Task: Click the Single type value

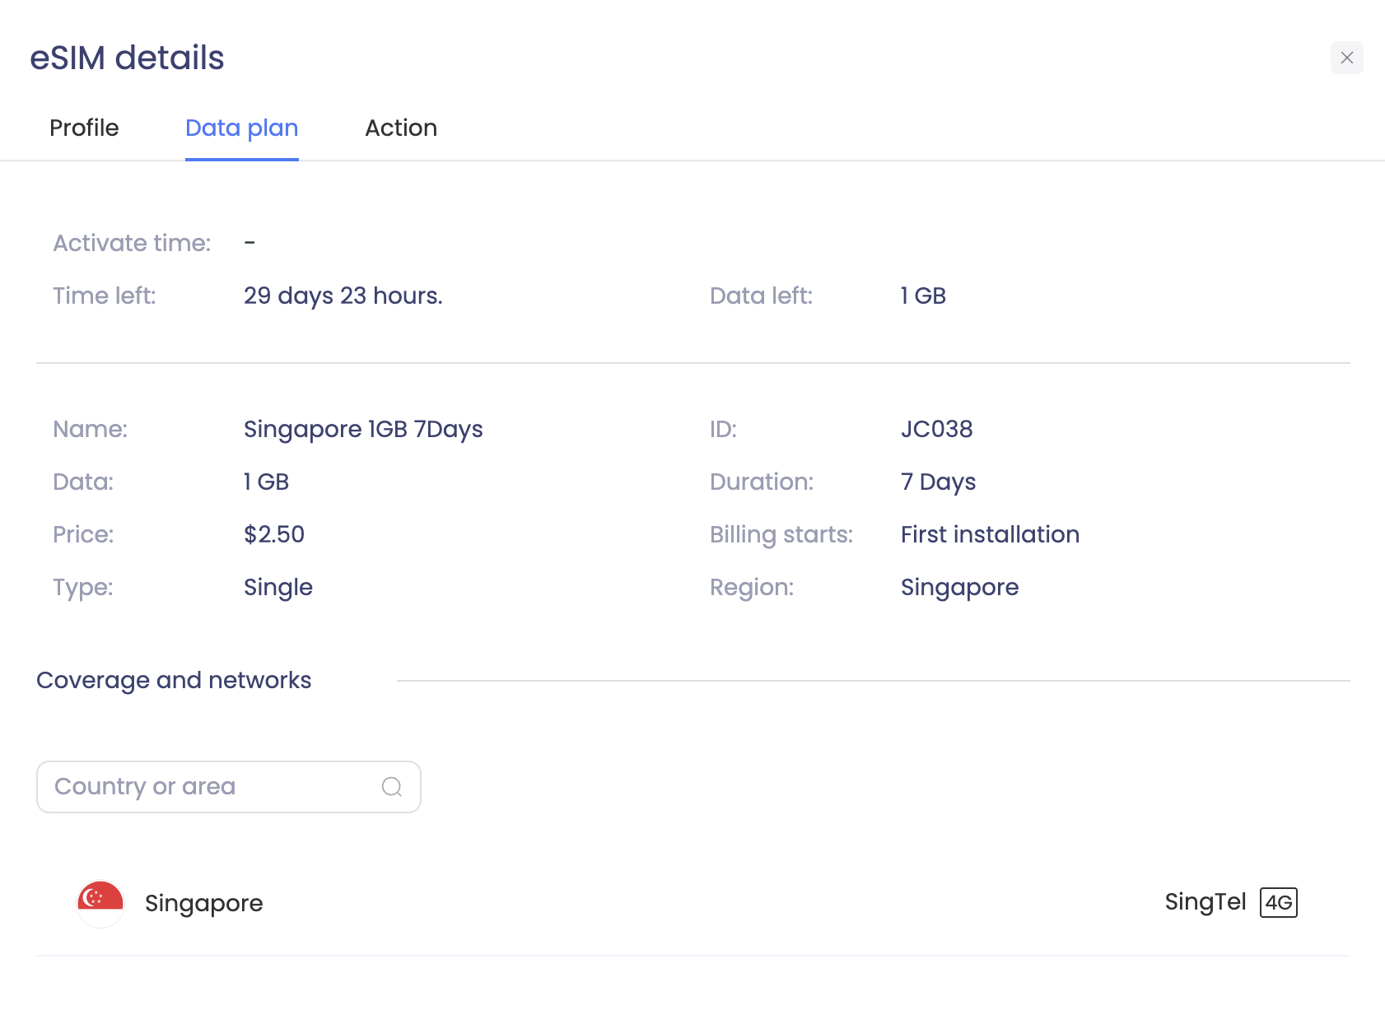Action: [x=278, y=588]
